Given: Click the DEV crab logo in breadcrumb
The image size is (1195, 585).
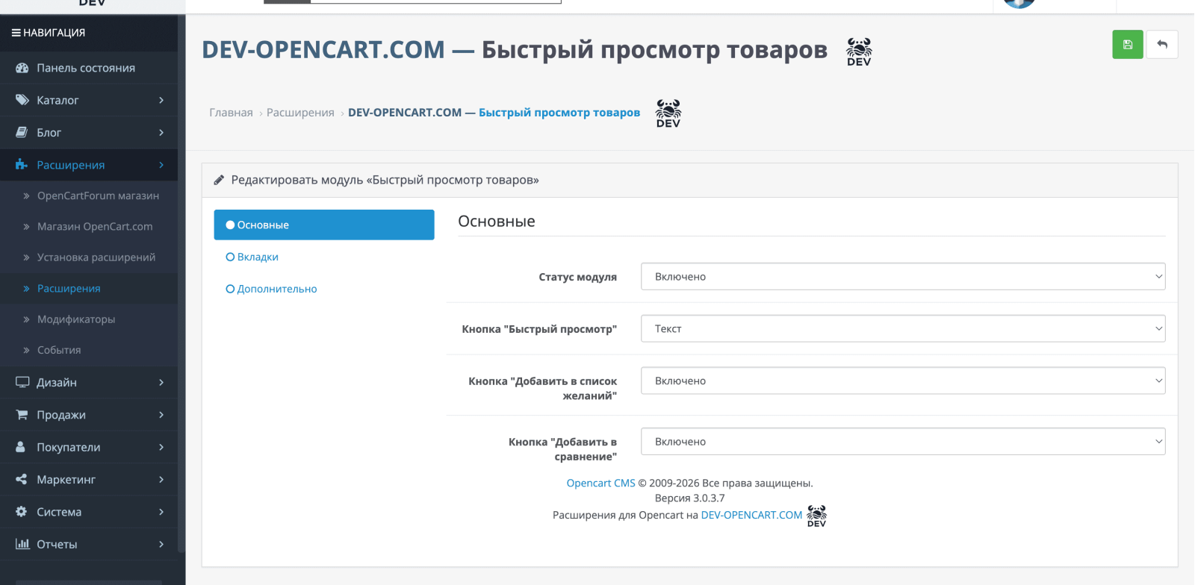Looking at the screenshot, I should pyautogui.click(x=668, y=113).
